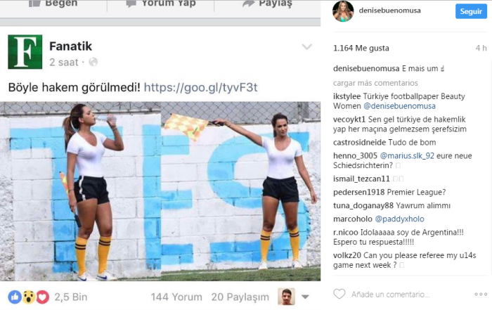Open the 144 Yorum comments count
The image size is (492, 310).
point(176,297)
